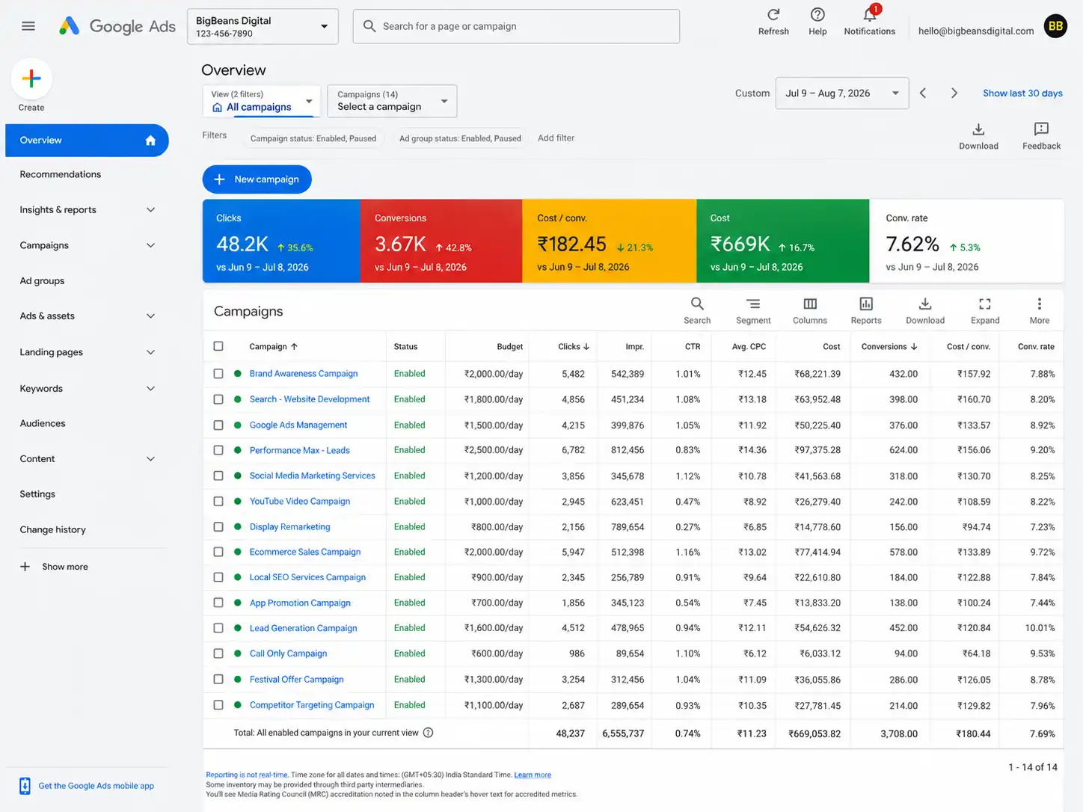
Task: Open Change history page
Action: pos(52,529)
